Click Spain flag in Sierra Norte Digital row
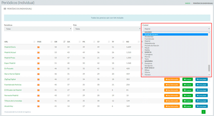This screenshot has height=116, width=214. pyautogui.click(x=38, y=74)
